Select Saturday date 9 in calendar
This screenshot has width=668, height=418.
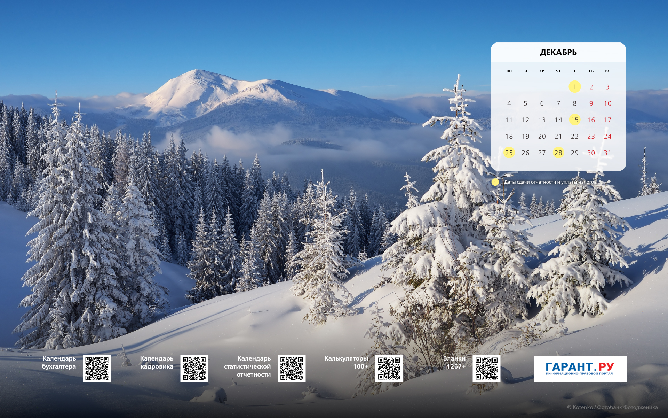point(591,103)
